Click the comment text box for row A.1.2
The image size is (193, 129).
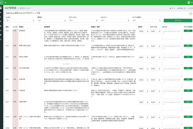click(x=172, y=49)
